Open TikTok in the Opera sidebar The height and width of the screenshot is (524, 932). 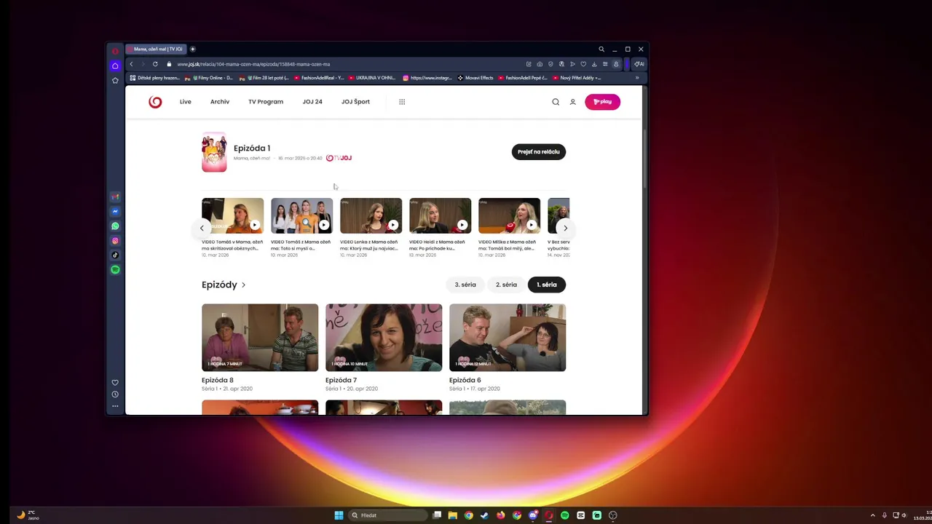coord(115,255)
